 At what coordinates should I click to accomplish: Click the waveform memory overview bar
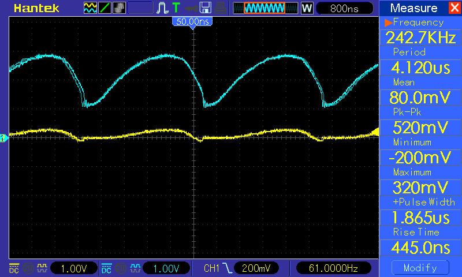(x=266, y=8)
